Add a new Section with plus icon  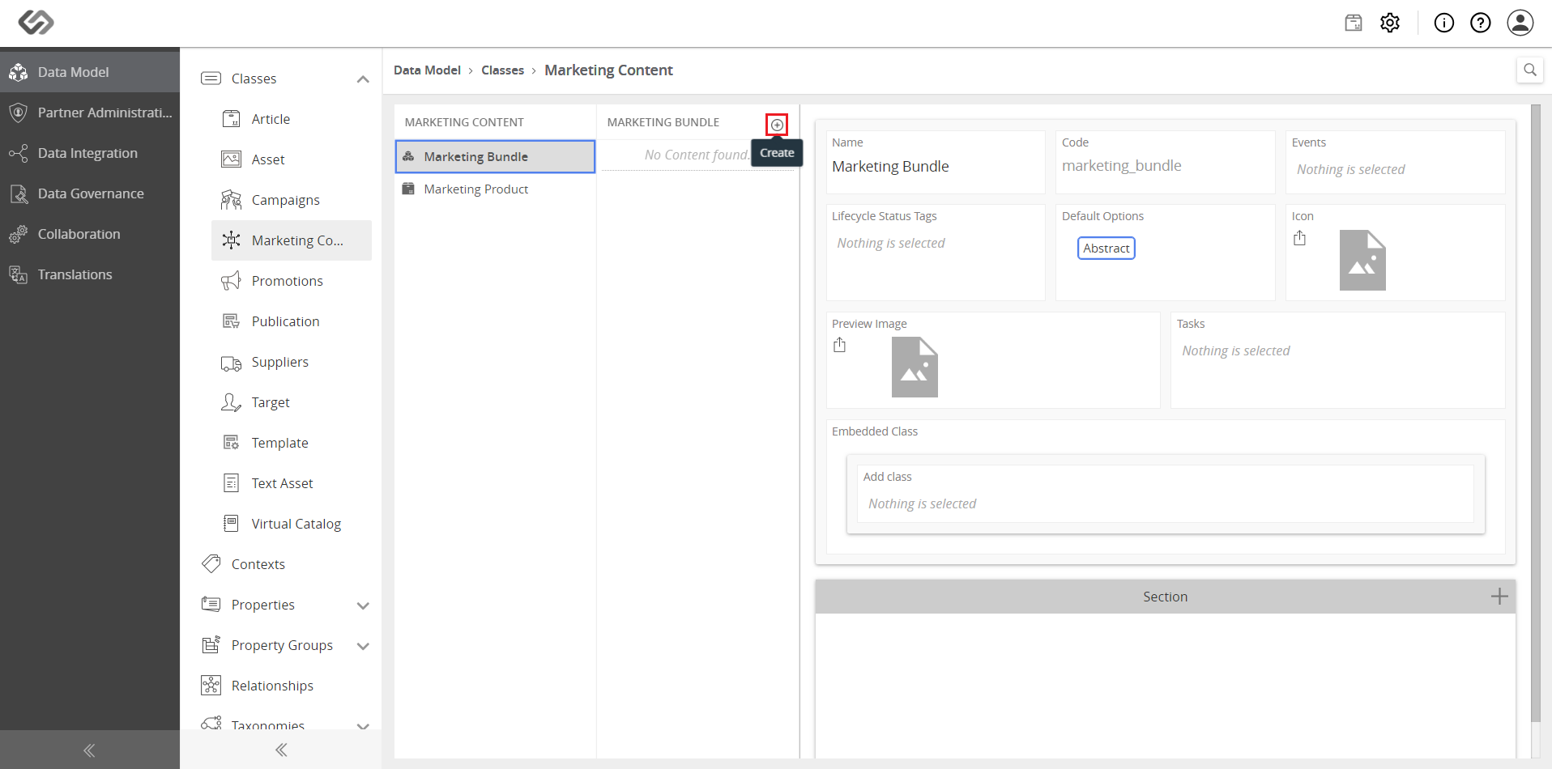click(x=1499, y=597)
